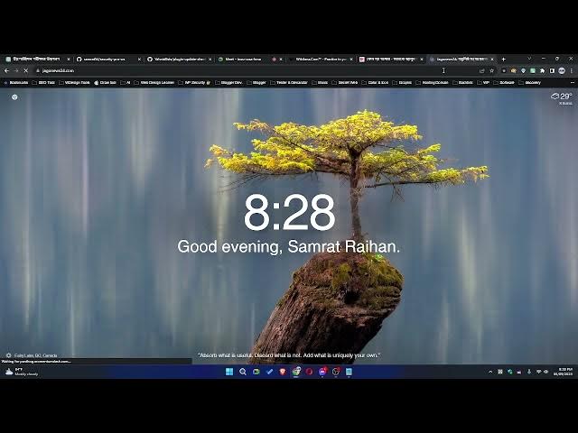Expand the system tray hidden icons chevron

[490, 372]
